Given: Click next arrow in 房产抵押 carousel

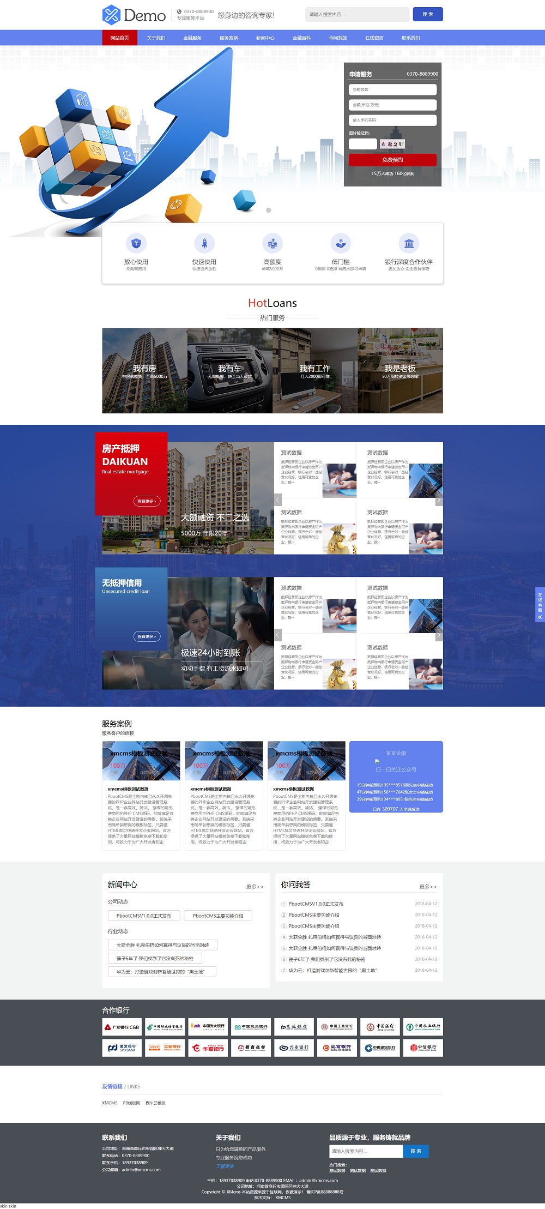Looking at the screenshot, I should click(x=438, y=500).
